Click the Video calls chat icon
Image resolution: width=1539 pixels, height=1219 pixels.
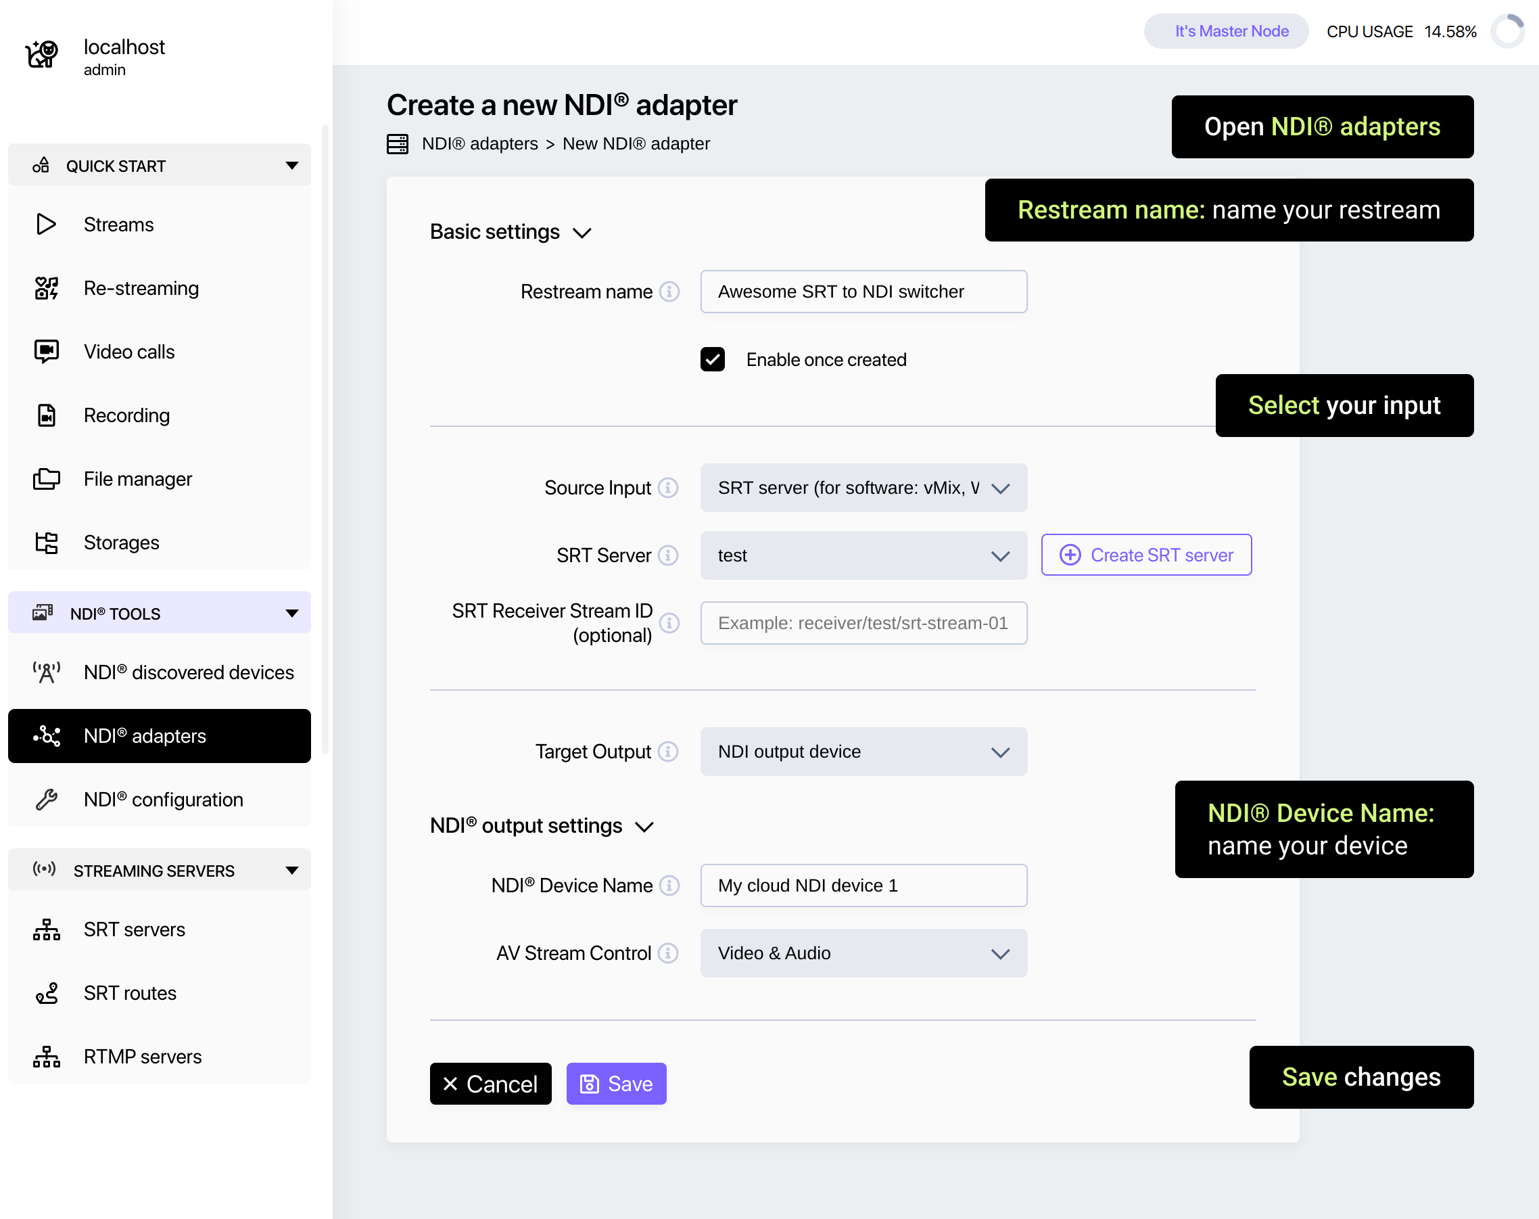coord(47,352)
